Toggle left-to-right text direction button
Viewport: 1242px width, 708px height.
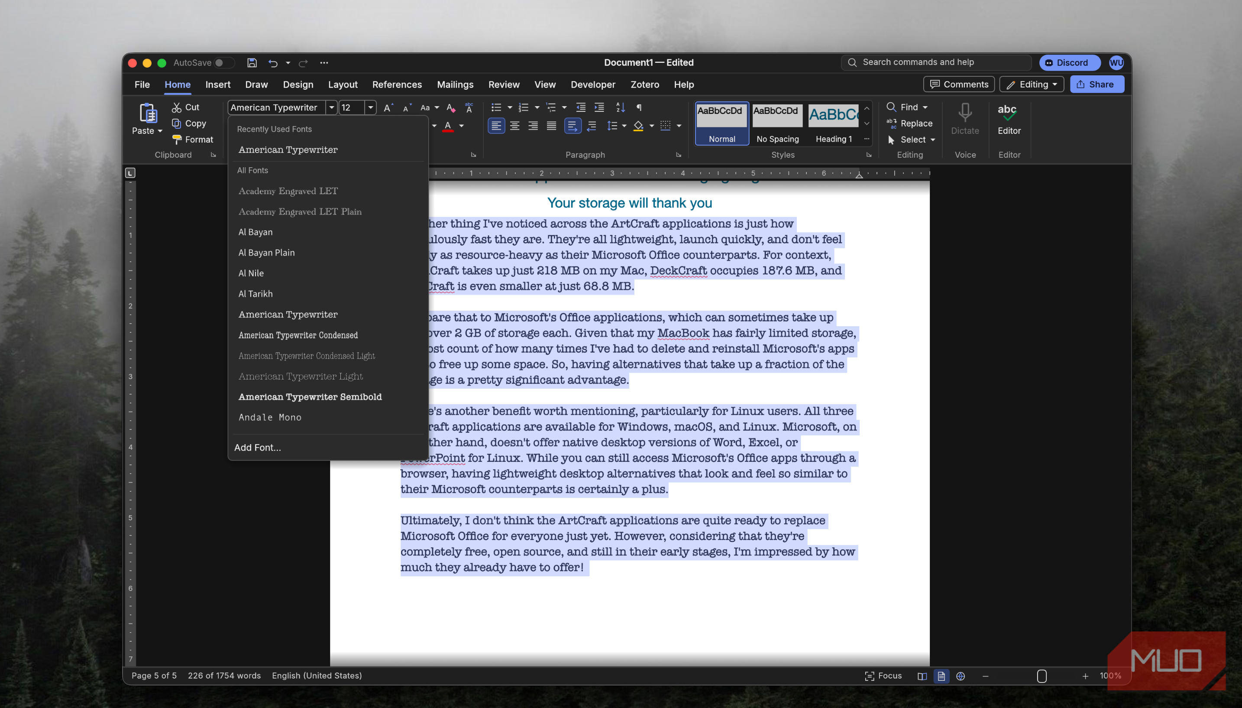[572, 127]
